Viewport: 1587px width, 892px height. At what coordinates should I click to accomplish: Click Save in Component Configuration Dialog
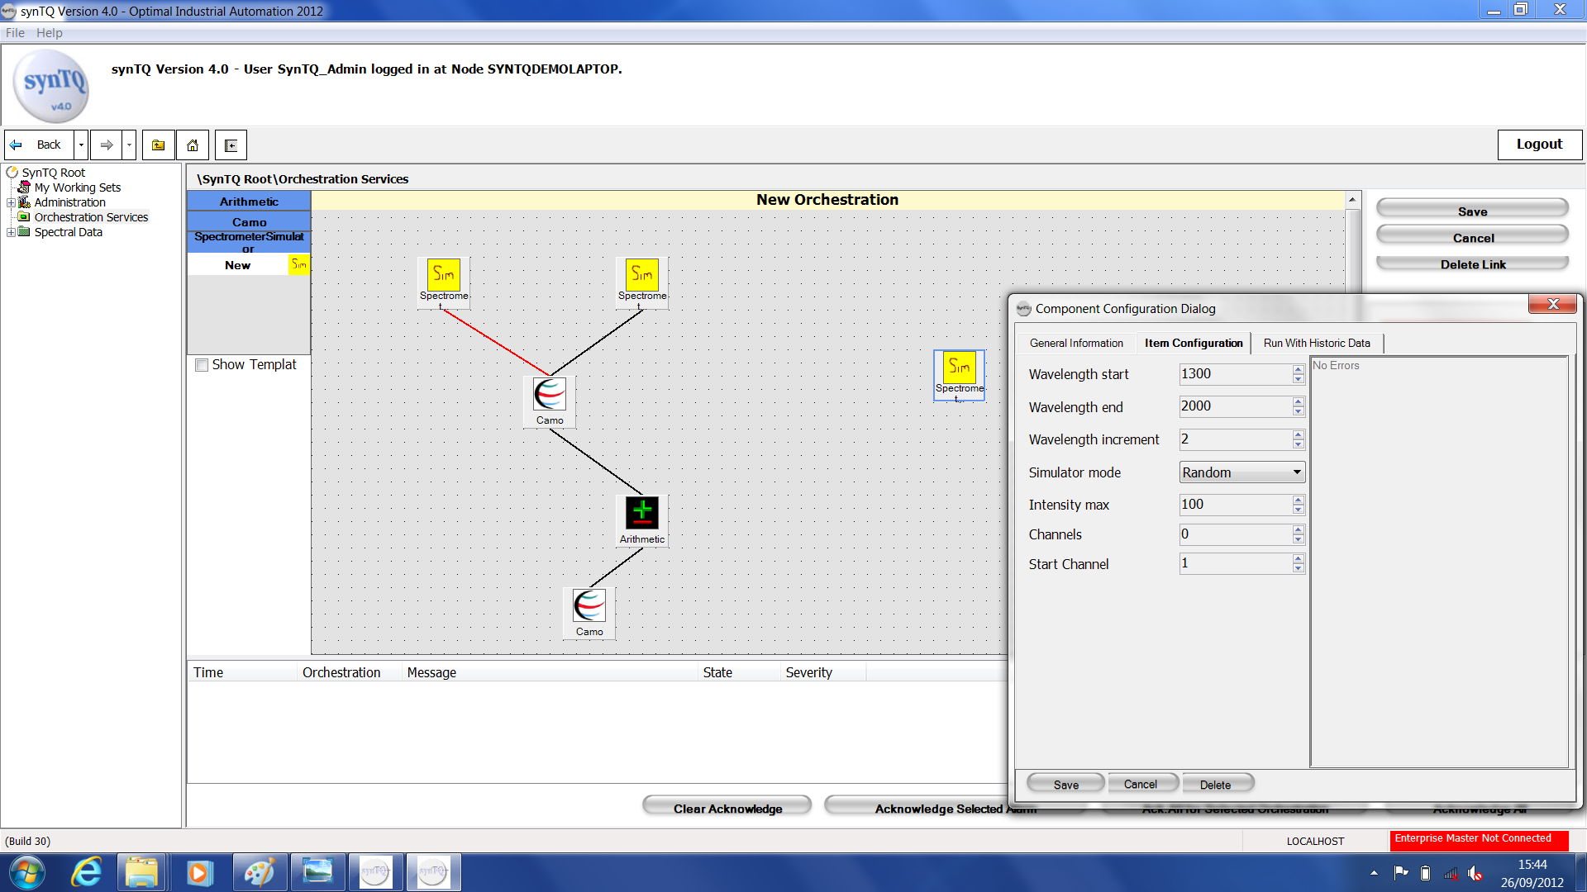click(1065, 784)
